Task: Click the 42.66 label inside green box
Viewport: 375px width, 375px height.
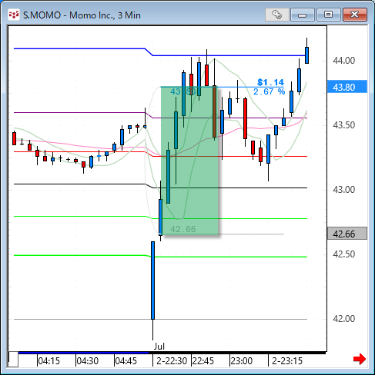Action: coord(183,229)
